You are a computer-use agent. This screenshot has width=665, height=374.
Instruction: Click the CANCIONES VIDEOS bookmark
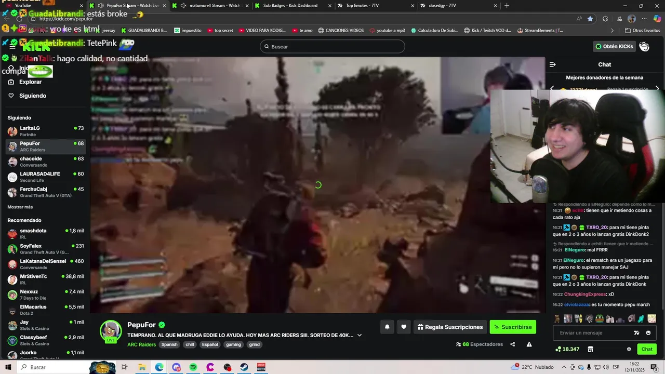341,30
